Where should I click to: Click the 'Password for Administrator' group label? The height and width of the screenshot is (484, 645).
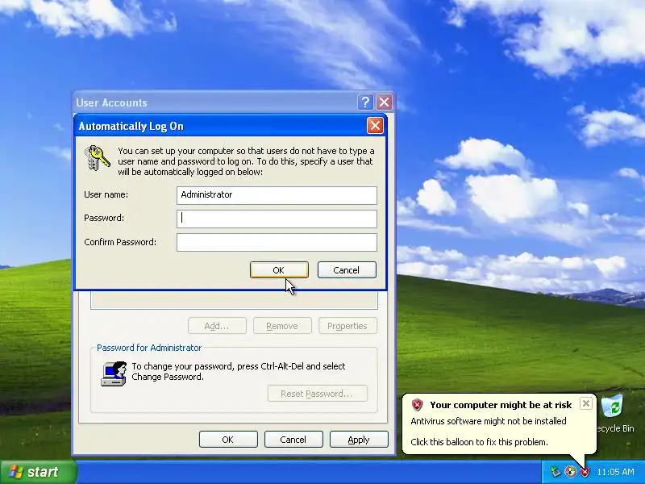tap(149, 348)
